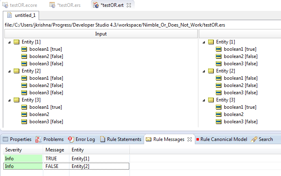Screen dimensions: 281x176
Task: Switch to the *testOR.ers editor tab
Action: (65, 5)
